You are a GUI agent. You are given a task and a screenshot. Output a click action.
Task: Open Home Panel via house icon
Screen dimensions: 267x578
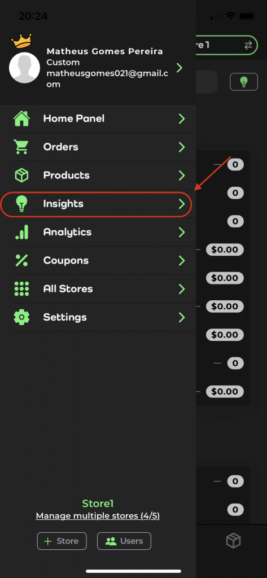[x=21, y=119]
